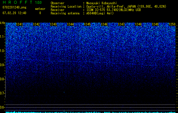Click the 0.9 kHz axis label
This screenshot has width=178, height=113.
tap(2, 65)
